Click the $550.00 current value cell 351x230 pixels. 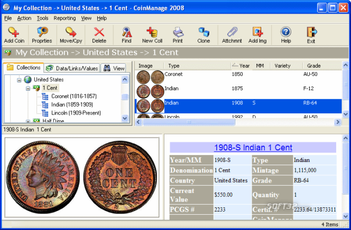click(x=233, y=195)
